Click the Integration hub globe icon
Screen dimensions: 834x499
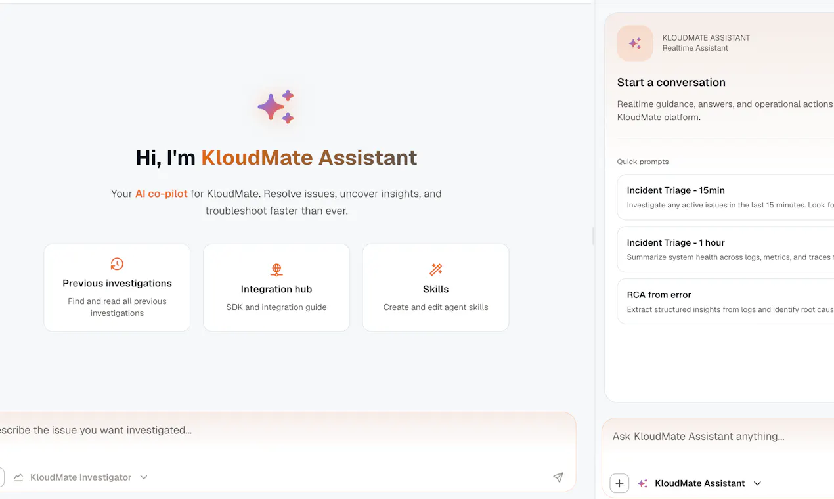(276, 270)
